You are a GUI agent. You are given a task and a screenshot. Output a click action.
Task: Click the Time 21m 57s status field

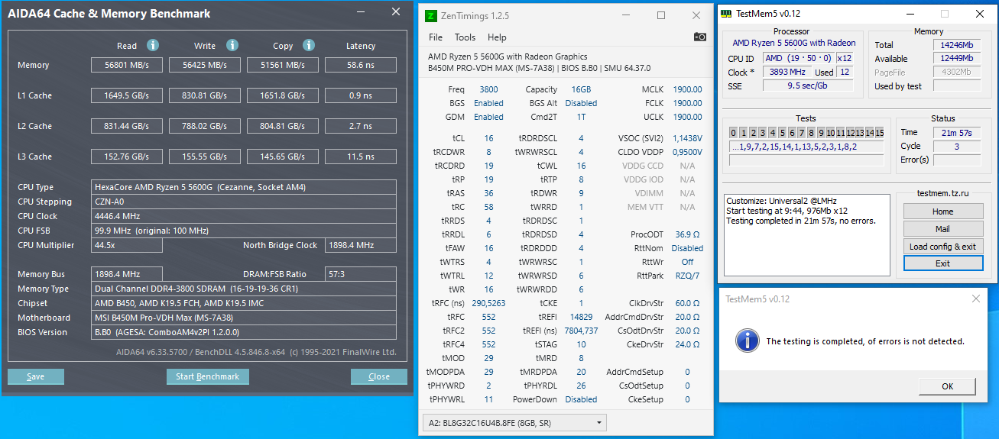point(957,133)
